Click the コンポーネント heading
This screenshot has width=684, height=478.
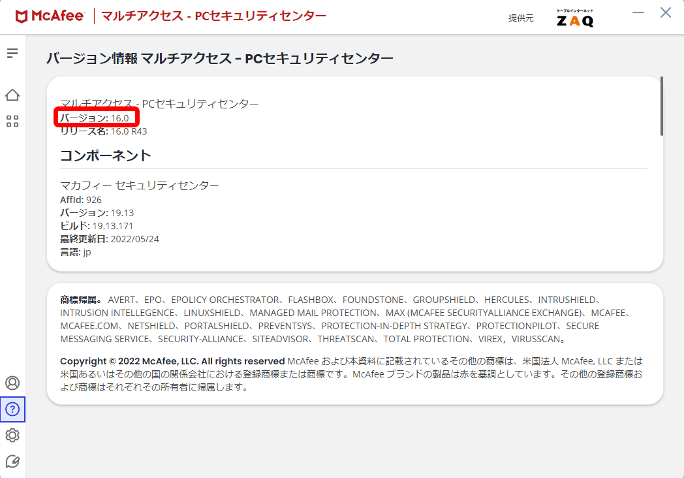tap(106, 155)
